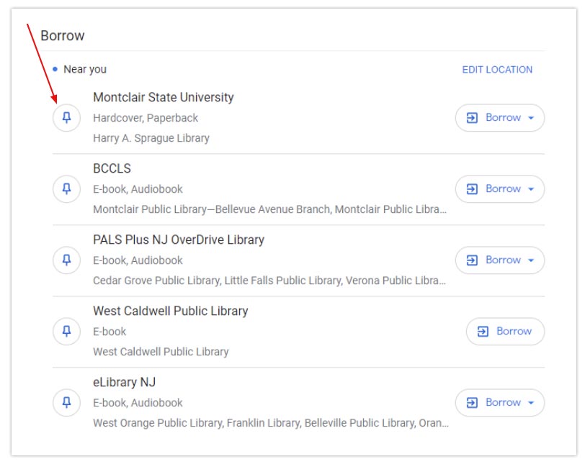The width and height of the screenshot is (585, 464).
Task: Select the BCCLS library name
Action: click(112, 168)
